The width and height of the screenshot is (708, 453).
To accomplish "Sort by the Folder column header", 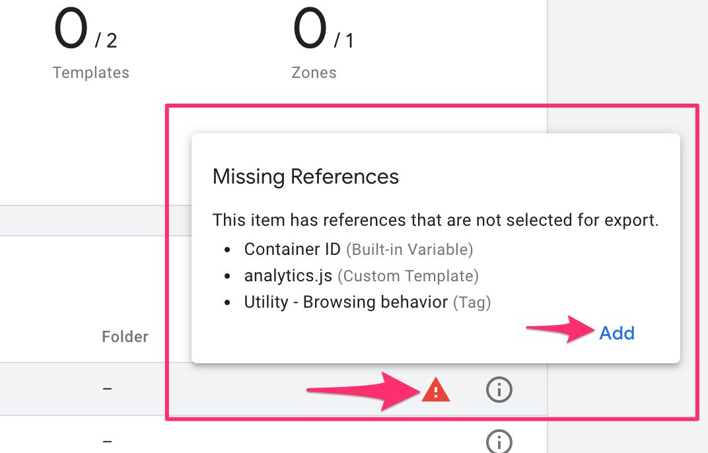I will tap(125, 337).
